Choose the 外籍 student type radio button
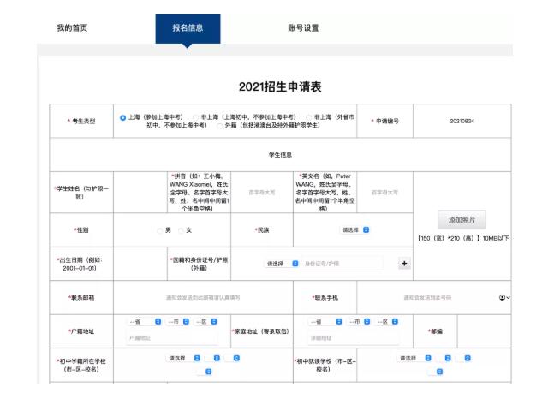This screenshot has height=399, width=536. [218, 125]
